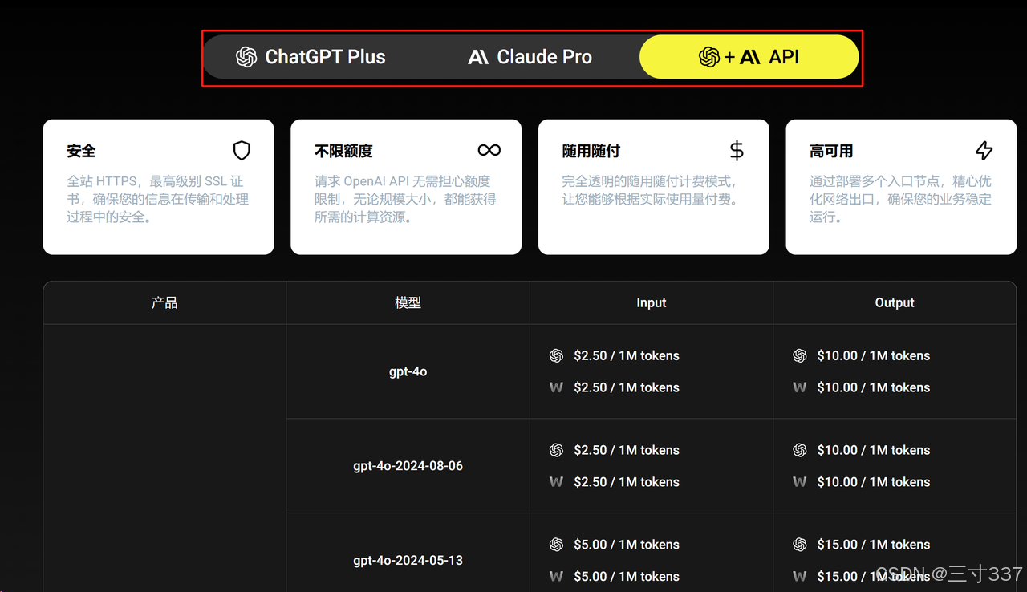This screenshot has width=1027, height=592.
Task: Click the 模型 column header
Action: pos(408,302)
